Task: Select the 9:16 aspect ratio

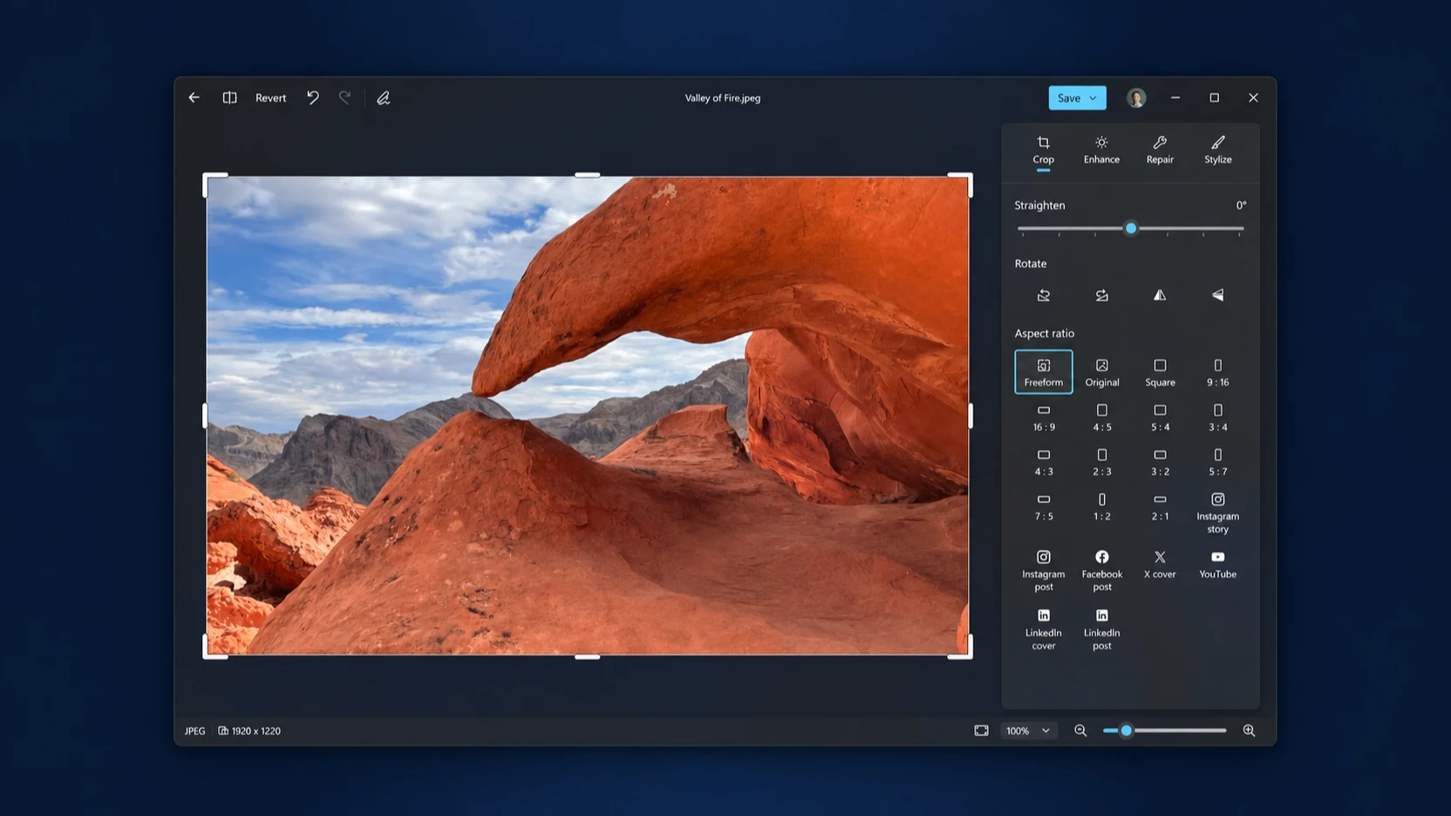Action: pyautogui.click(x=1218, y=372)
